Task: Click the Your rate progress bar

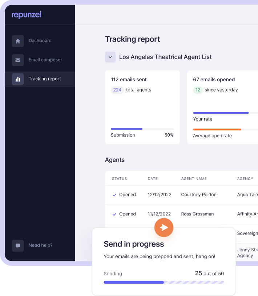Action: coord(226,113)
